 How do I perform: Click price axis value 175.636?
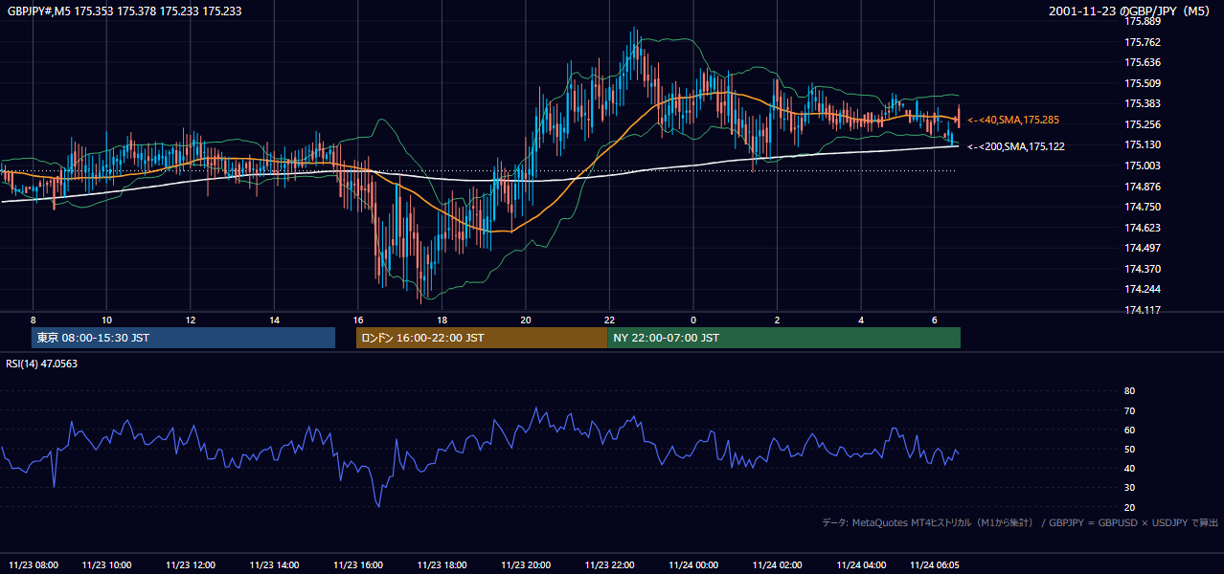click(1143, 63)
